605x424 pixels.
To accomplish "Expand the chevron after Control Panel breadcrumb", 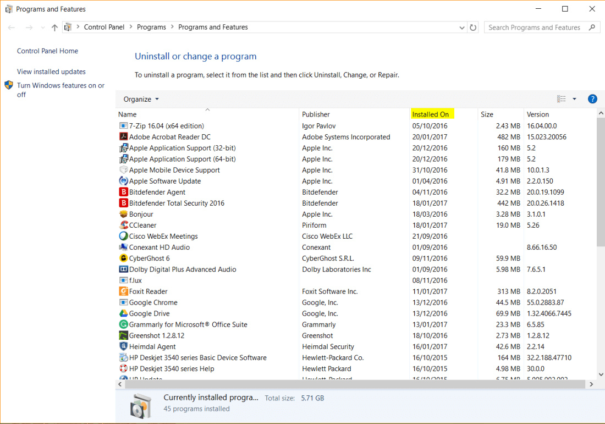I will 131,27.
